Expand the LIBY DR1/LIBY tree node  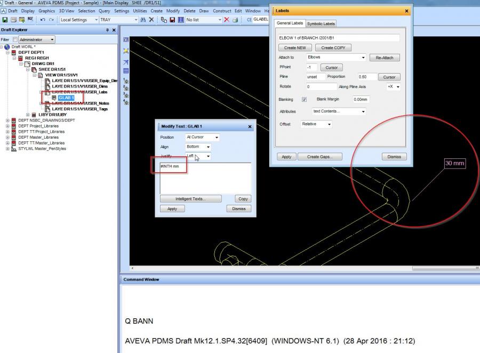click(x=28, y=115)
